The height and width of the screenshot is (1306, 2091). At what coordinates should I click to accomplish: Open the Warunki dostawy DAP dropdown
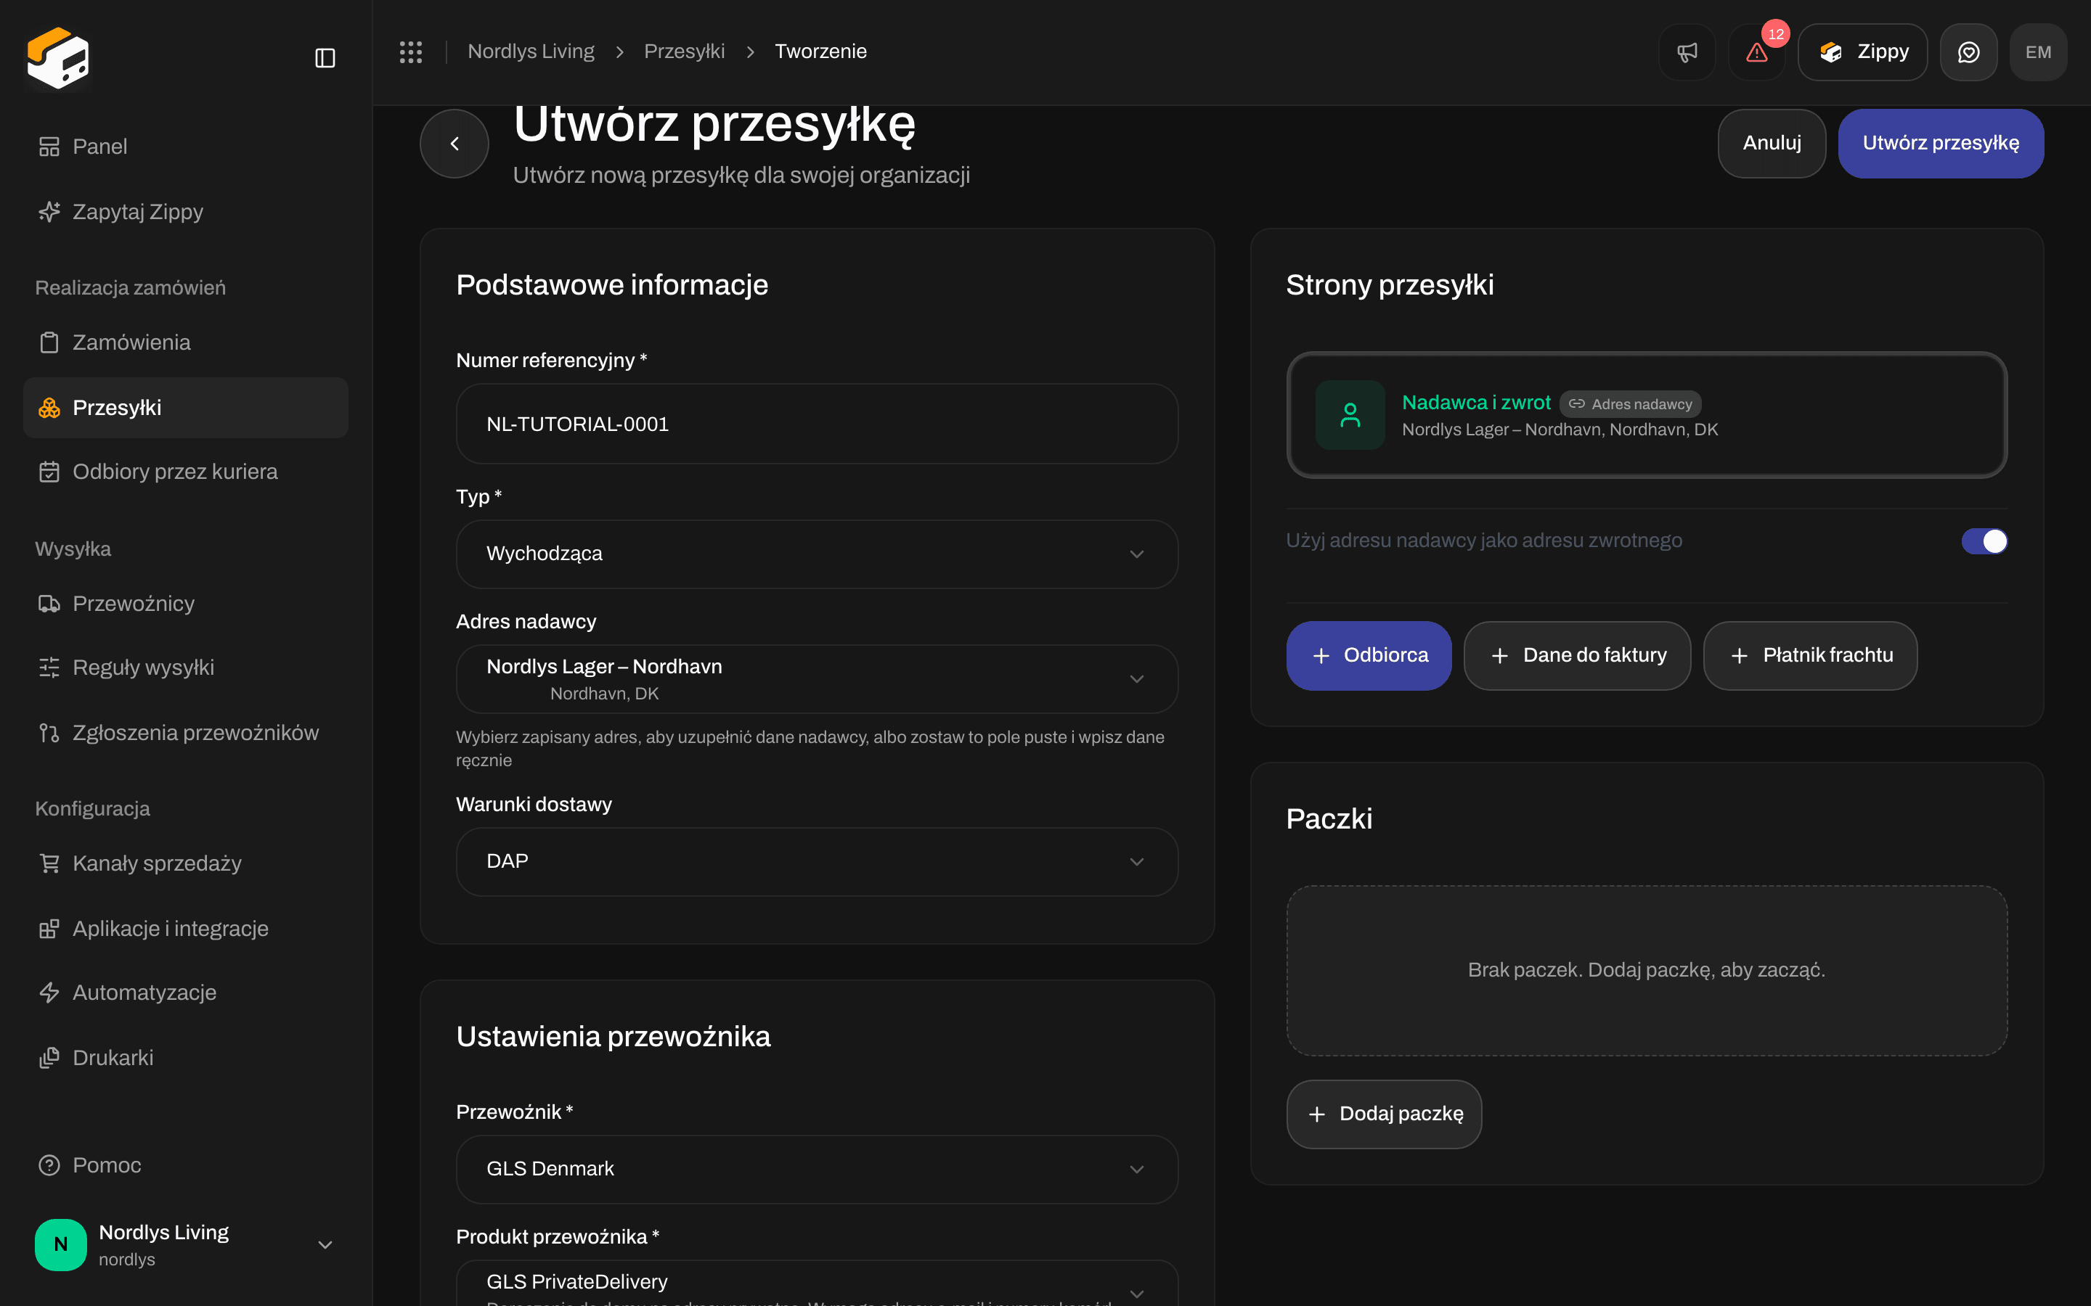coord(817,861)
